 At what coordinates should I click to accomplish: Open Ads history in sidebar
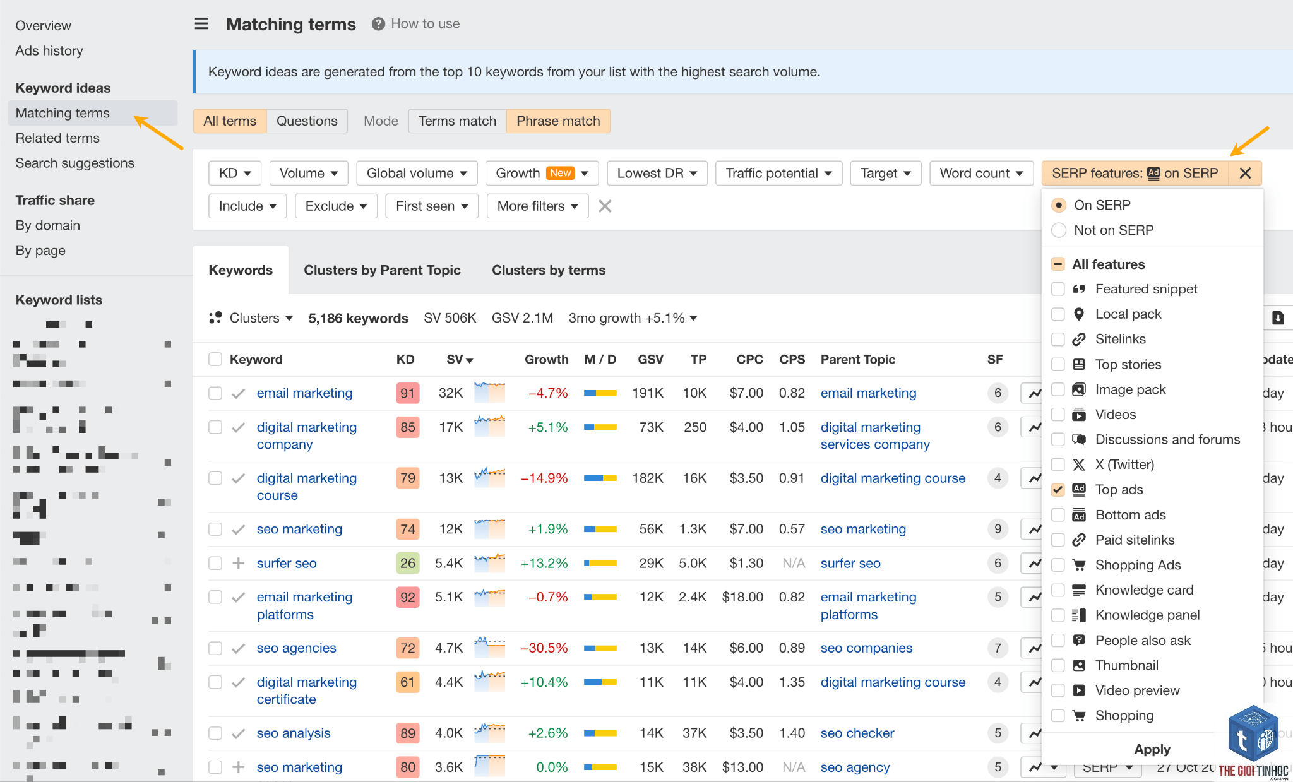tap(49, 51)
